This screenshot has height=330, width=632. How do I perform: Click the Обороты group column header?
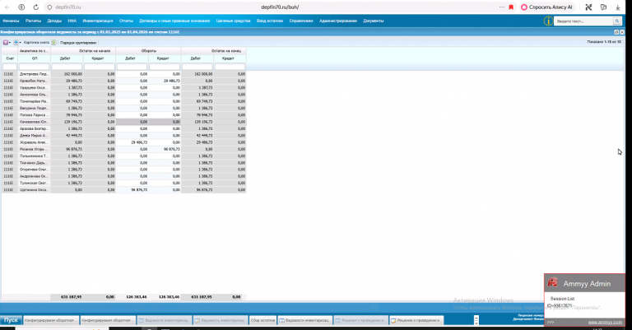coord(148,51)
